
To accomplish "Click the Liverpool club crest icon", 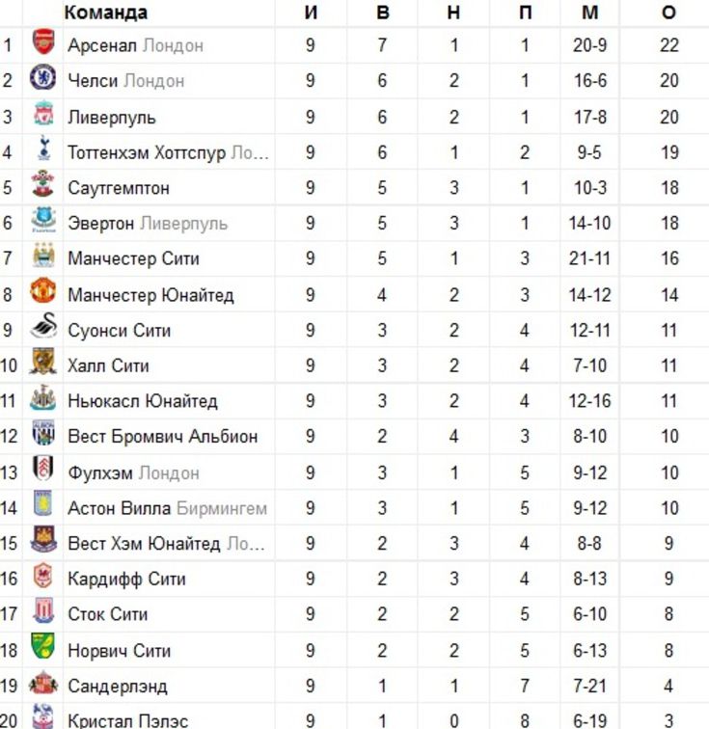I will pyautogui.click(x=43, y=113).
